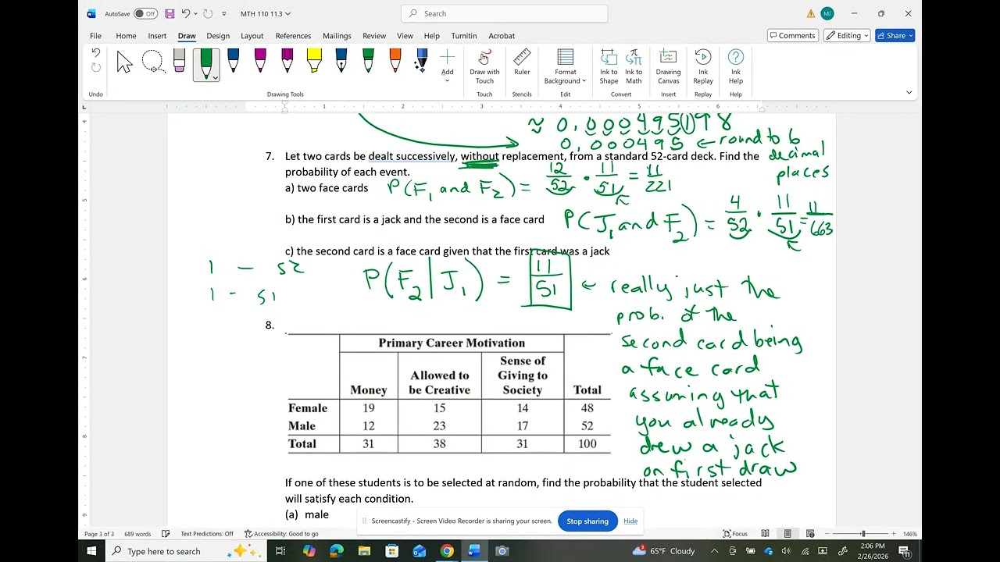1000x562 pixels.
Task: Open the MTH 110 11.3 file name dropdown
Action: tap(266, 13)
